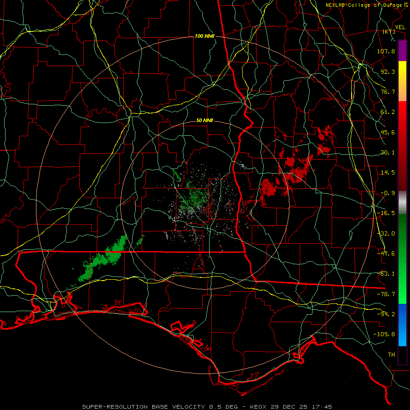Click the 92.3 legend value
This screenshot has width=410, height=410.
388,72
